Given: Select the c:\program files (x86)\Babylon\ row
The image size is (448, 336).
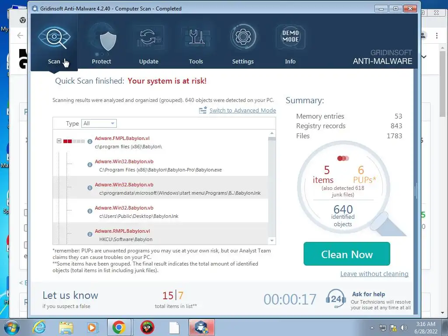Looking at the screenshot, I should point(160,142).
